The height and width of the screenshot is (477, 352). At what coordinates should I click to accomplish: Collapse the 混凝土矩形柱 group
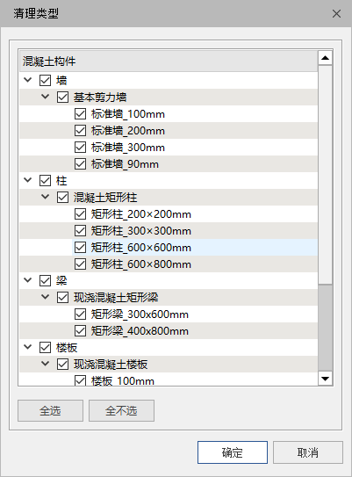coord(46,197)
